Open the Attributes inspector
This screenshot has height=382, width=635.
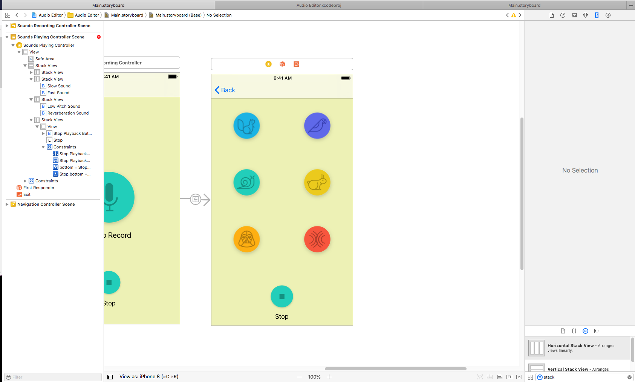[x=585, y=15]
